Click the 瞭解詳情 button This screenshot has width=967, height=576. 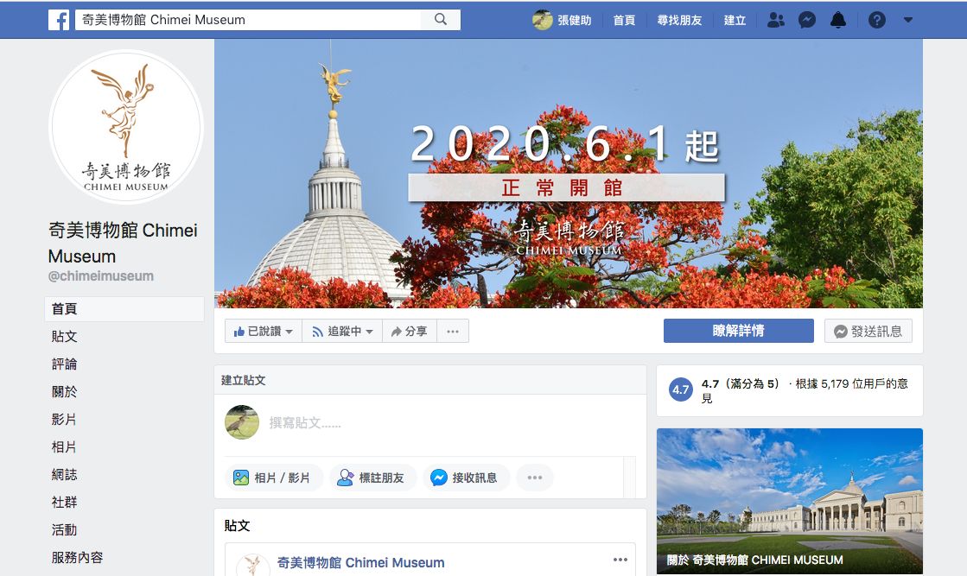click(x=738, y=331)
